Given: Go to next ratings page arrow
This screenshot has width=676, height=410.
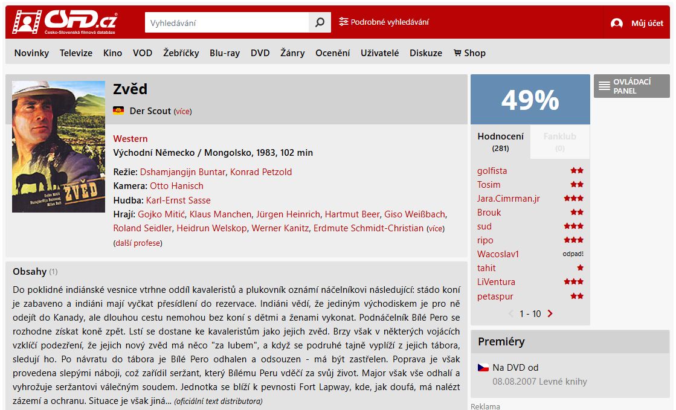Looking at the screenshot, I should coord(550,313).
